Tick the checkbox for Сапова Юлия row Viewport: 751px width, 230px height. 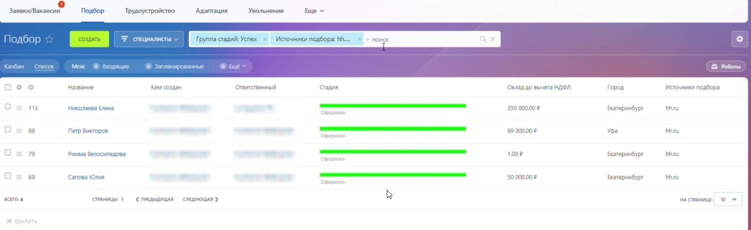pyautogui.click(x=8, y=176)
